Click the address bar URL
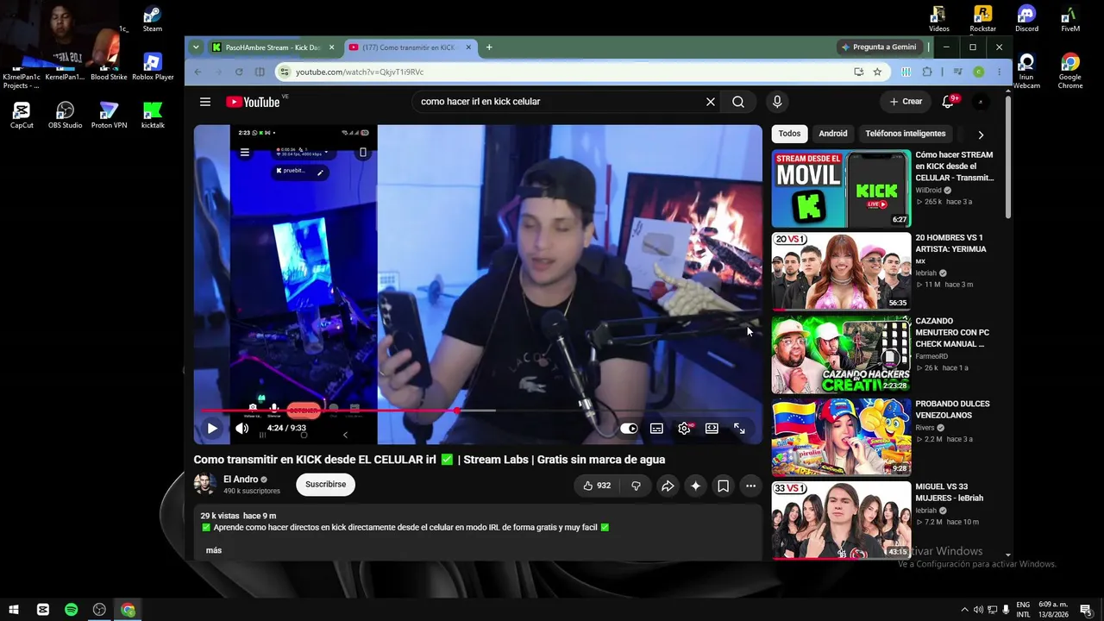Image resolution: width=1104 pixels, height=621 pixels. click(360, 72)
